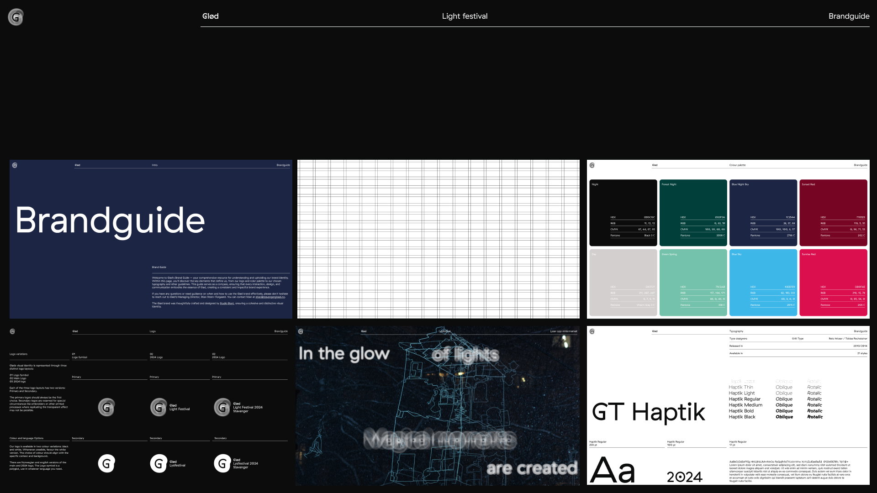Open the Brandguide intro slide thumbnail
The width and height of the screenshot is (877, 493).
(x=151, y=239)
